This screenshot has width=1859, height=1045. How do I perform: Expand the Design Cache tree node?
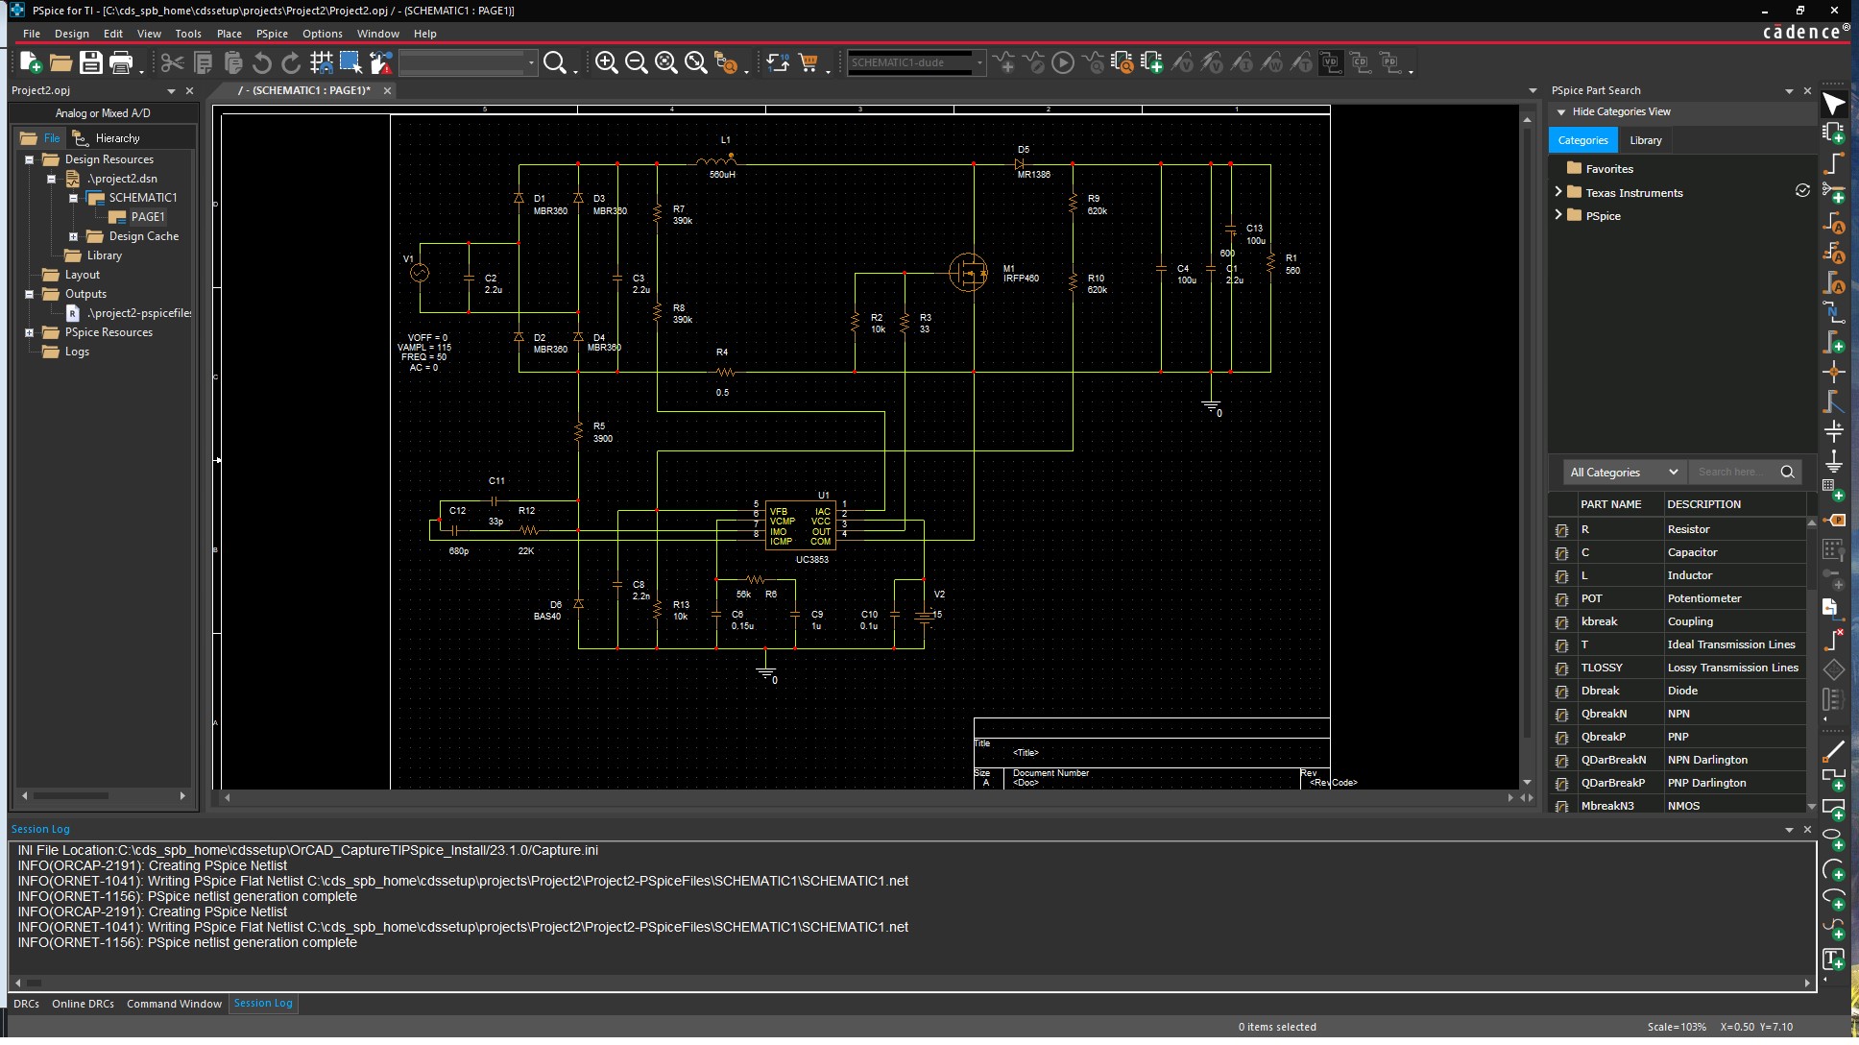coord(73,236)
